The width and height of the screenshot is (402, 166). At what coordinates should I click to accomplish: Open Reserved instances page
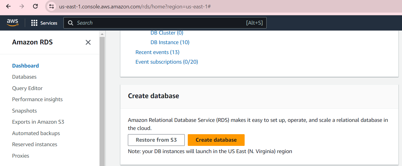[x=35, y=144]
